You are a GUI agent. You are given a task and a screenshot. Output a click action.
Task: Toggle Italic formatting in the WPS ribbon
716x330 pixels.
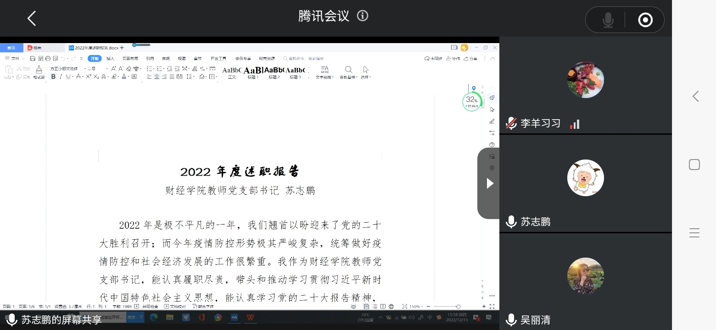[x=61, y=77]
